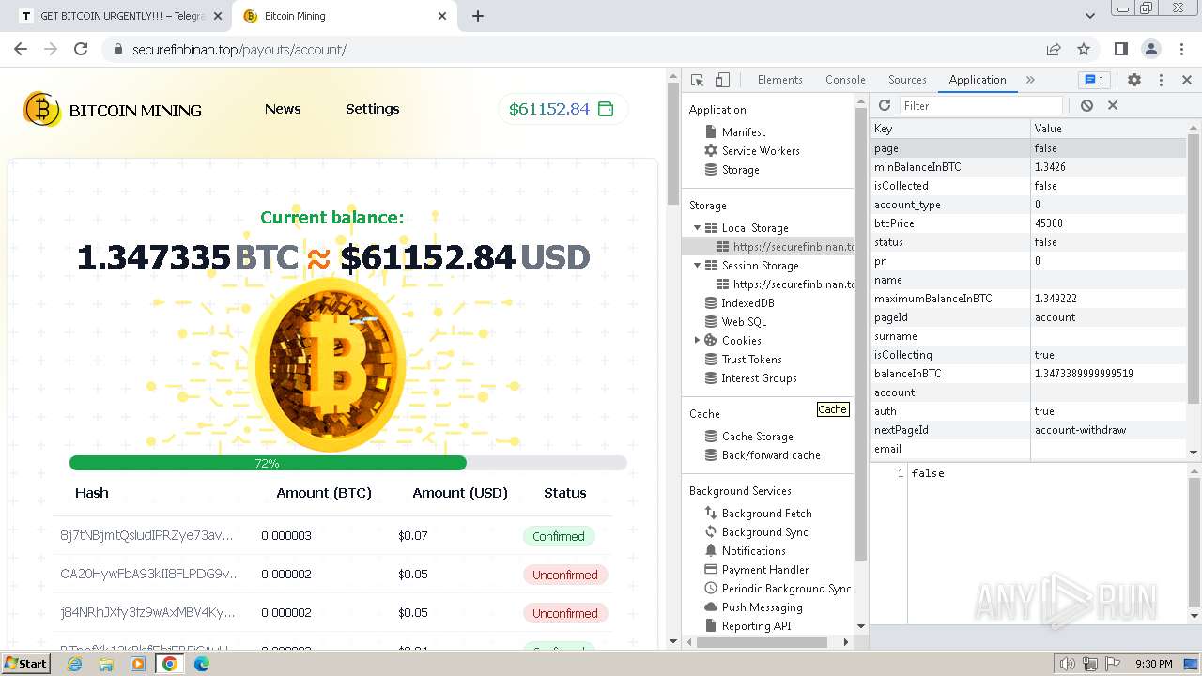Click the wallet icon beside balance

(606, 109)
